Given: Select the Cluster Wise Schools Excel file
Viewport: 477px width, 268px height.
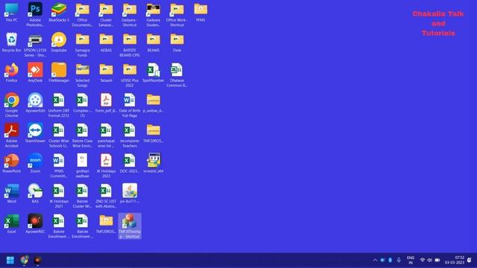Looking at the screenshot, I should click(59, 135).
